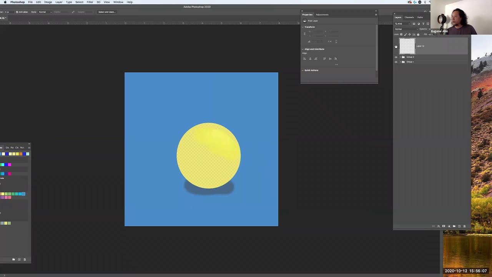Pick the magenta swatch in Swatches
This screenshot has width=492, height=277.
[x=10, y=165]
